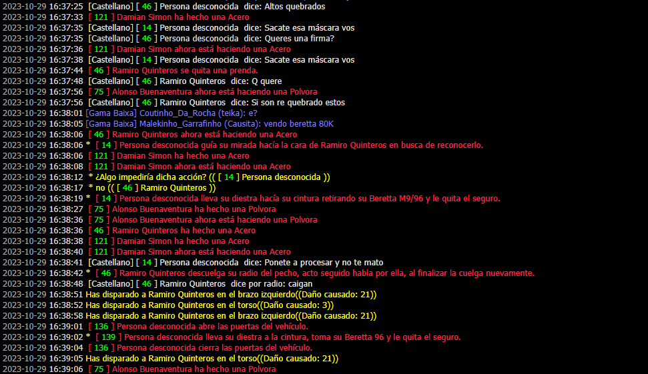Select the line "¿Algo impediría dicha acción?"
This screenshot has height=374, width=648.
coord(166,177)
